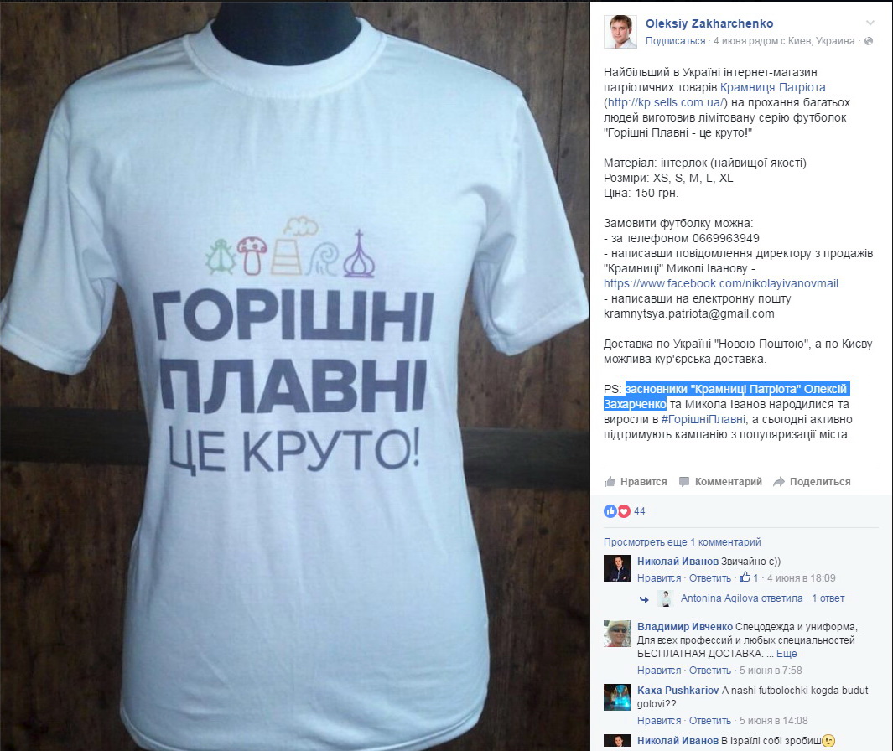
Task: Click the blue like reaction icon
Action: [x=610, y=510]
